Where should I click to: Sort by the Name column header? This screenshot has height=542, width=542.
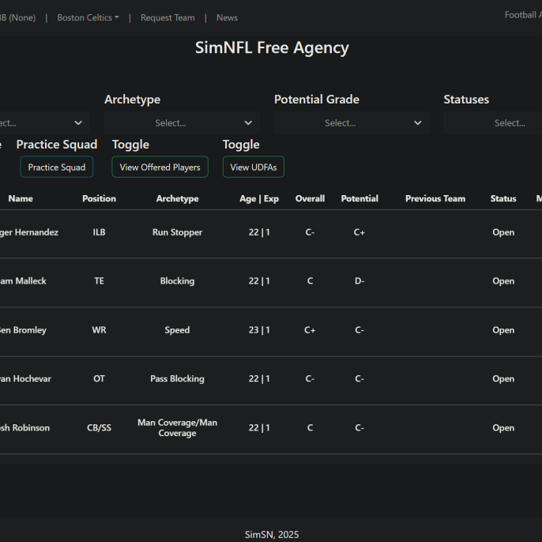(21, 198)
